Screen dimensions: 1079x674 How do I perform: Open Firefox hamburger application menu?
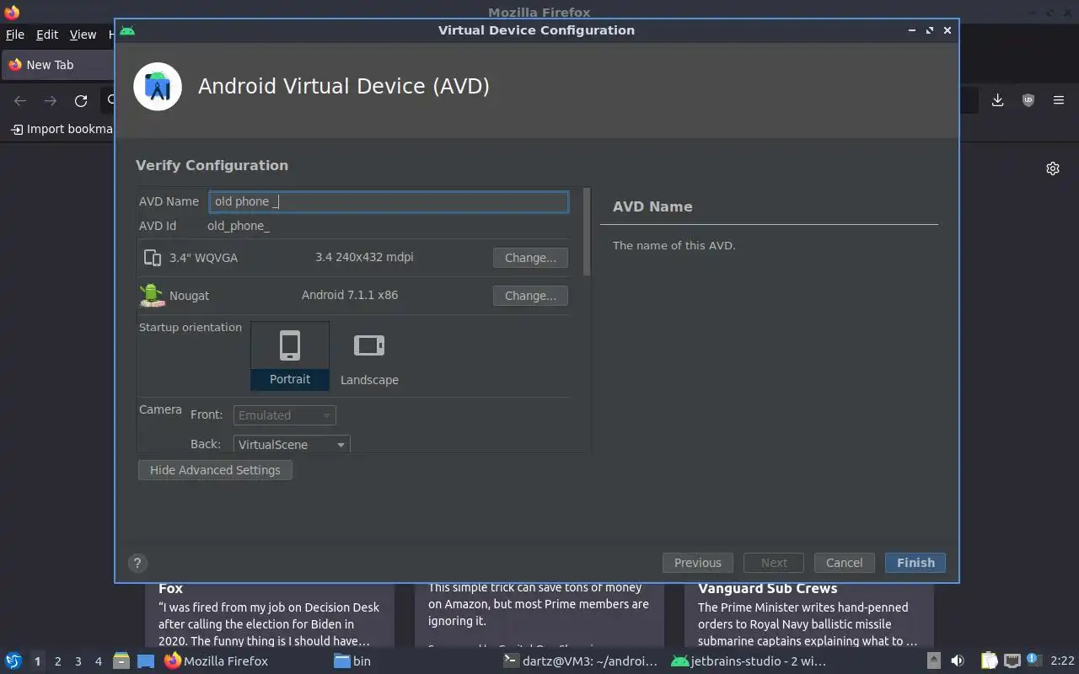[x=1059, y=100]
